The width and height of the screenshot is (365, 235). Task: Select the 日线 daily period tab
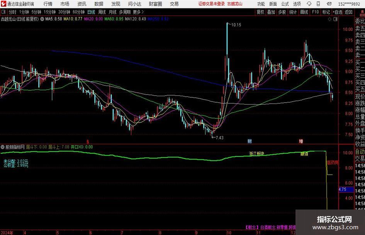point(91,12)
